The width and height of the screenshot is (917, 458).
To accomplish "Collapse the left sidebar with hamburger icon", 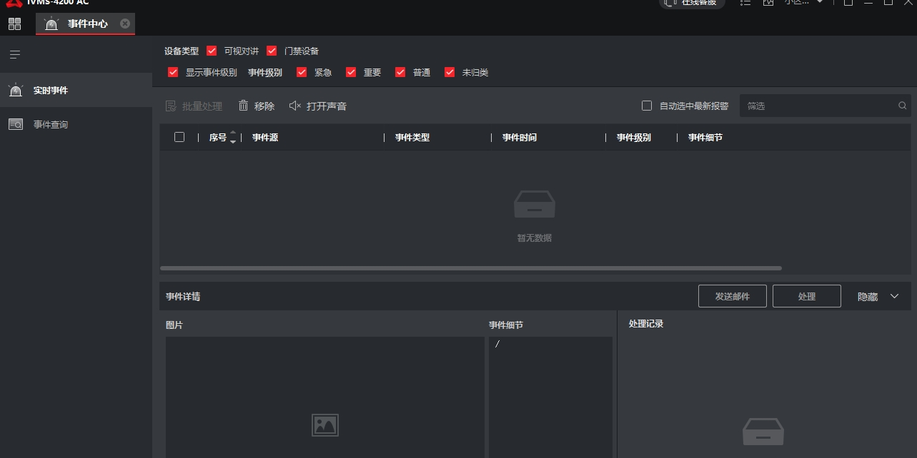I will [x=15, y=55].
